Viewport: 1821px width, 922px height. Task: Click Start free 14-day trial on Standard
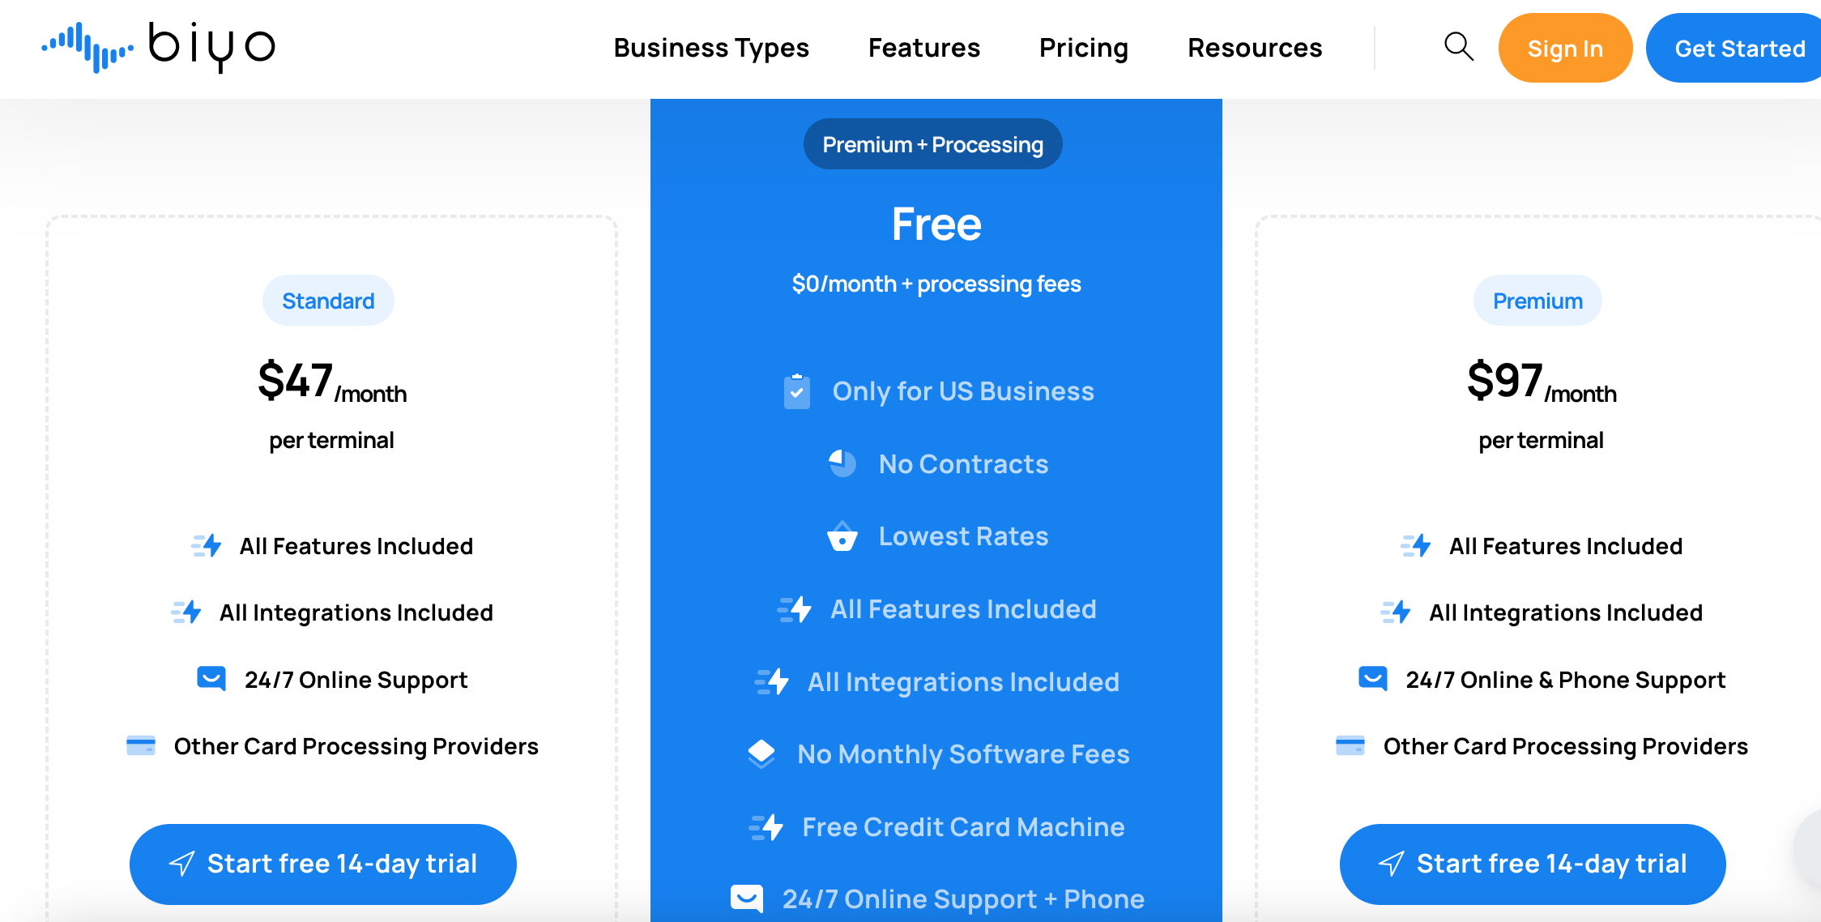328,861
